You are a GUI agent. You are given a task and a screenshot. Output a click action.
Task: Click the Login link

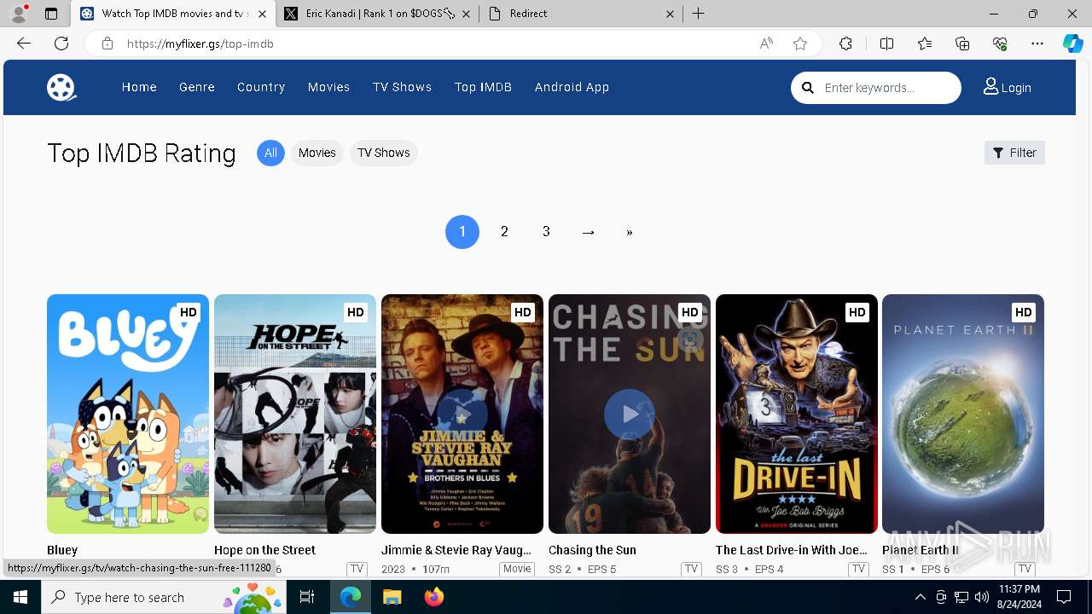click(1016, 88)
